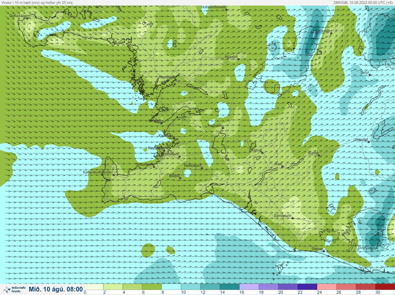Screen dimensions: 395x295
Task: Pick the 14–16 m/s dark teal legend swatch
Action: (229, 287)
